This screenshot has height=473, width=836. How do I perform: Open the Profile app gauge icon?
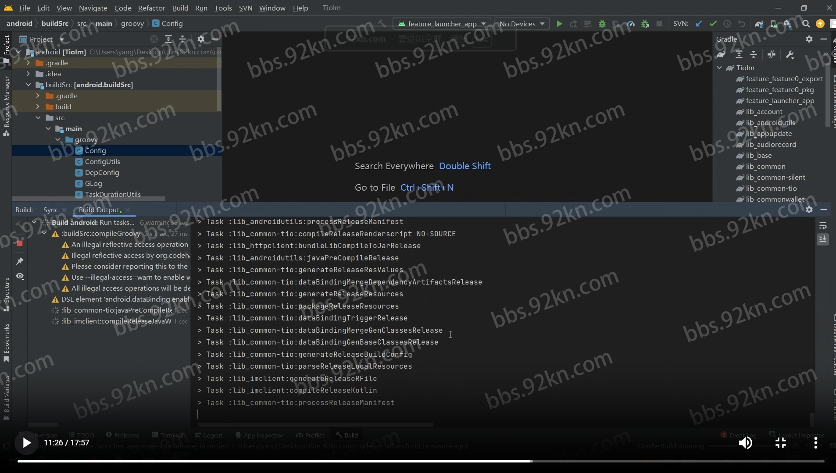point(631,24)
